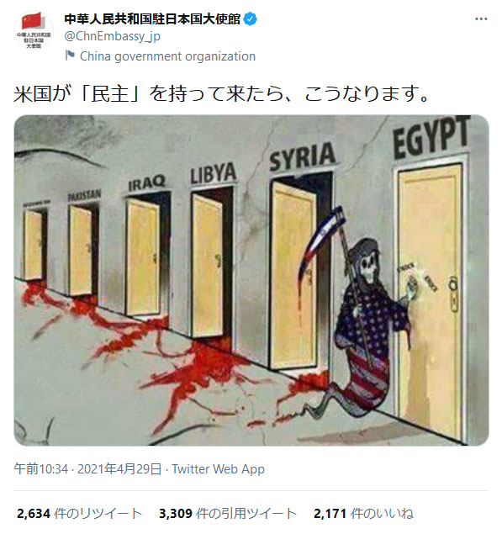Open the three-dot more options menu

(x=481, y=19)
